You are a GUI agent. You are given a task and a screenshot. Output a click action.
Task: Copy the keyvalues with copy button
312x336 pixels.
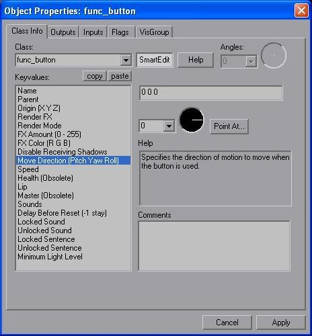(95, 76)
